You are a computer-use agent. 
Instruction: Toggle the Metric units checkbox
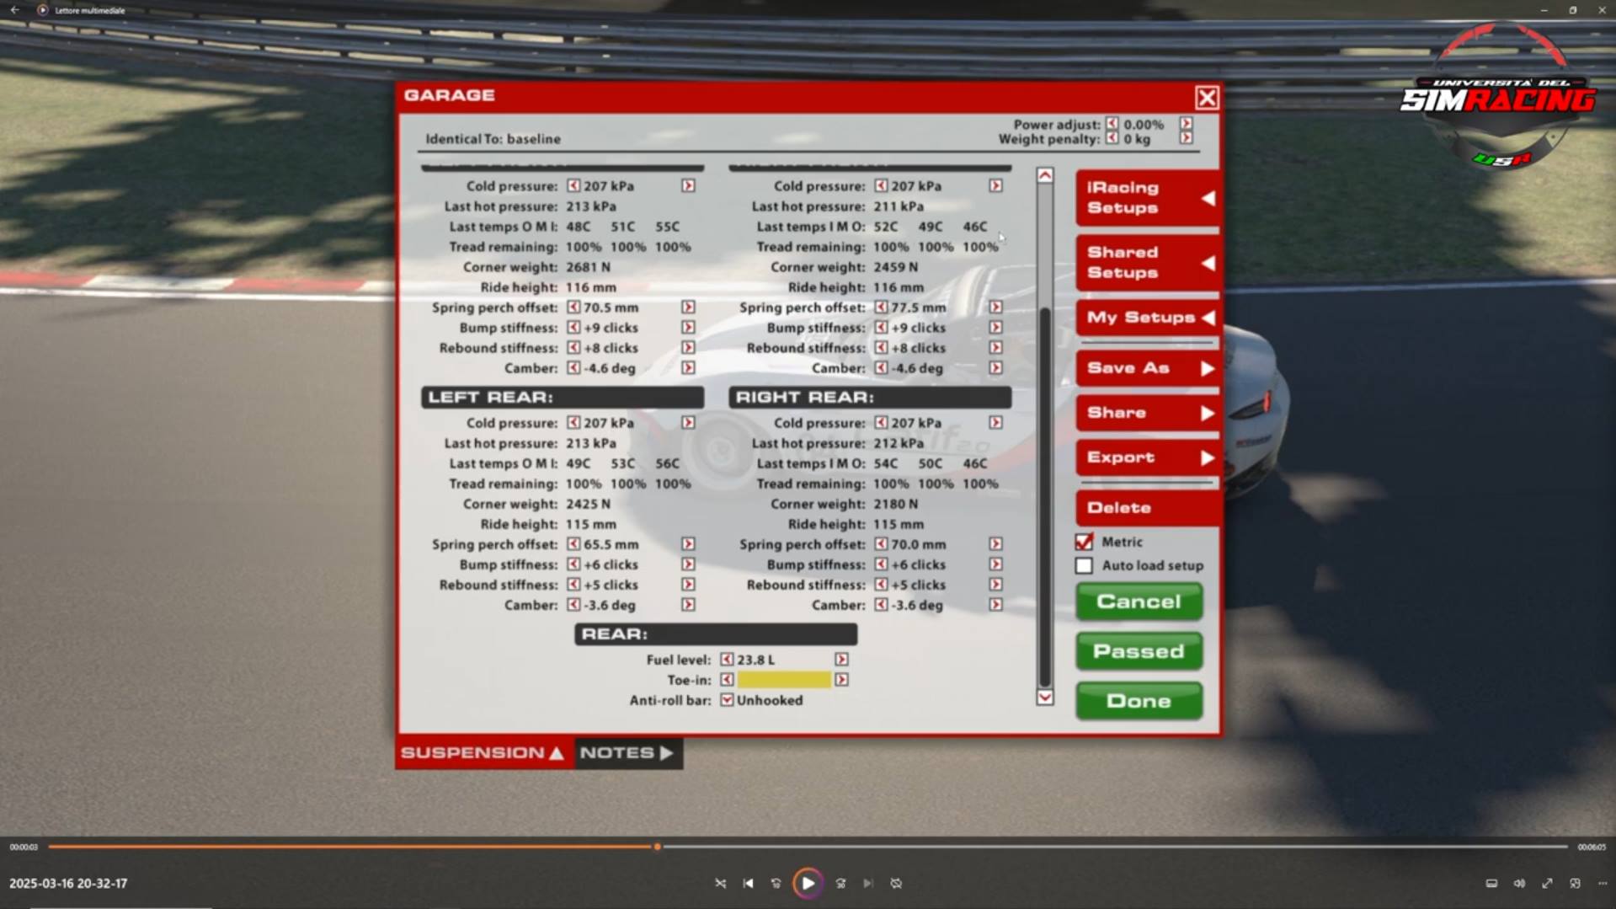1085,542
